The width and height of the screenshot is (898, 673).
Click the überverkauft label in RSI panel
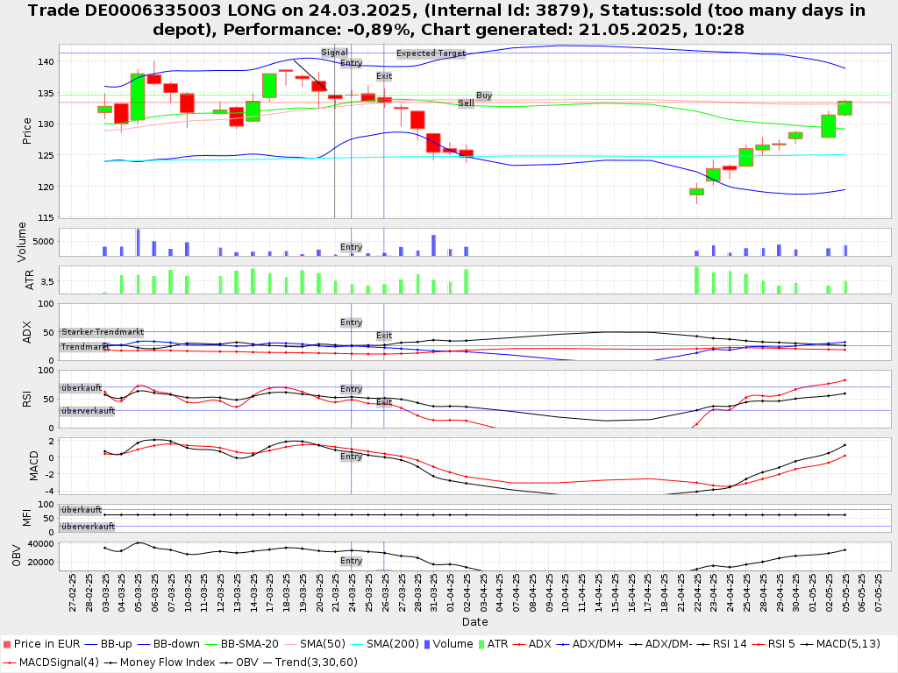pyautogui.click(x=88, y=411)
